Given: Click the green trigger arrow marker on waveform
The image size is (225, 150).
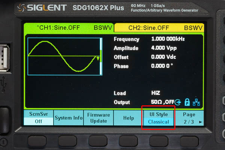Looking at the screenshot, I should point(98,58).
